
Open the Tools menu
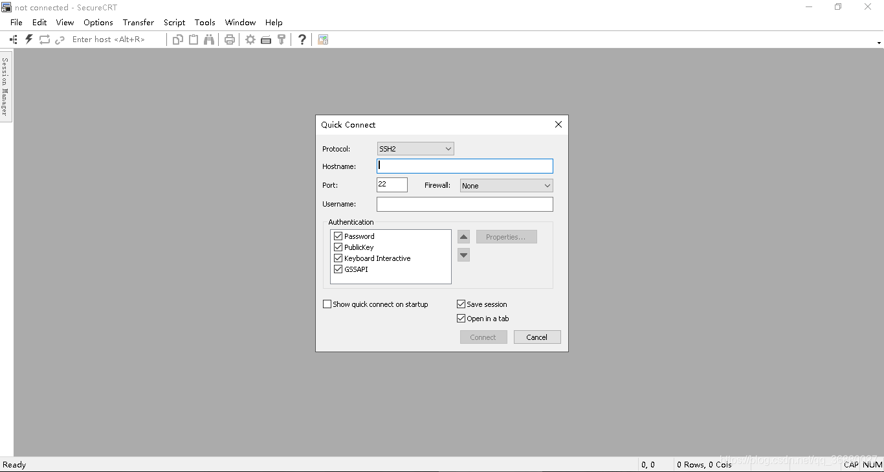click(x=205, y=22)
